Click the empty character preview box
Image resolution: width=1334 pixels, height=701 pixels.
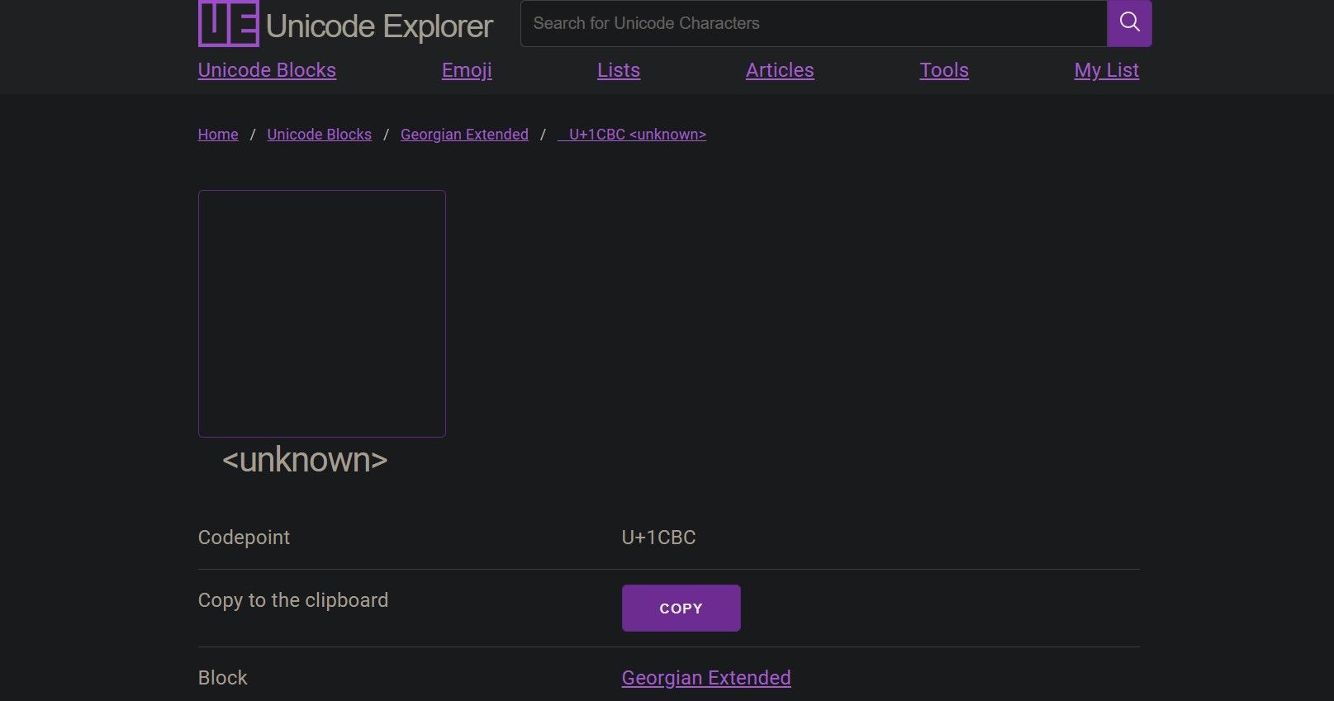pyautogui.click(x=322, y=314)
